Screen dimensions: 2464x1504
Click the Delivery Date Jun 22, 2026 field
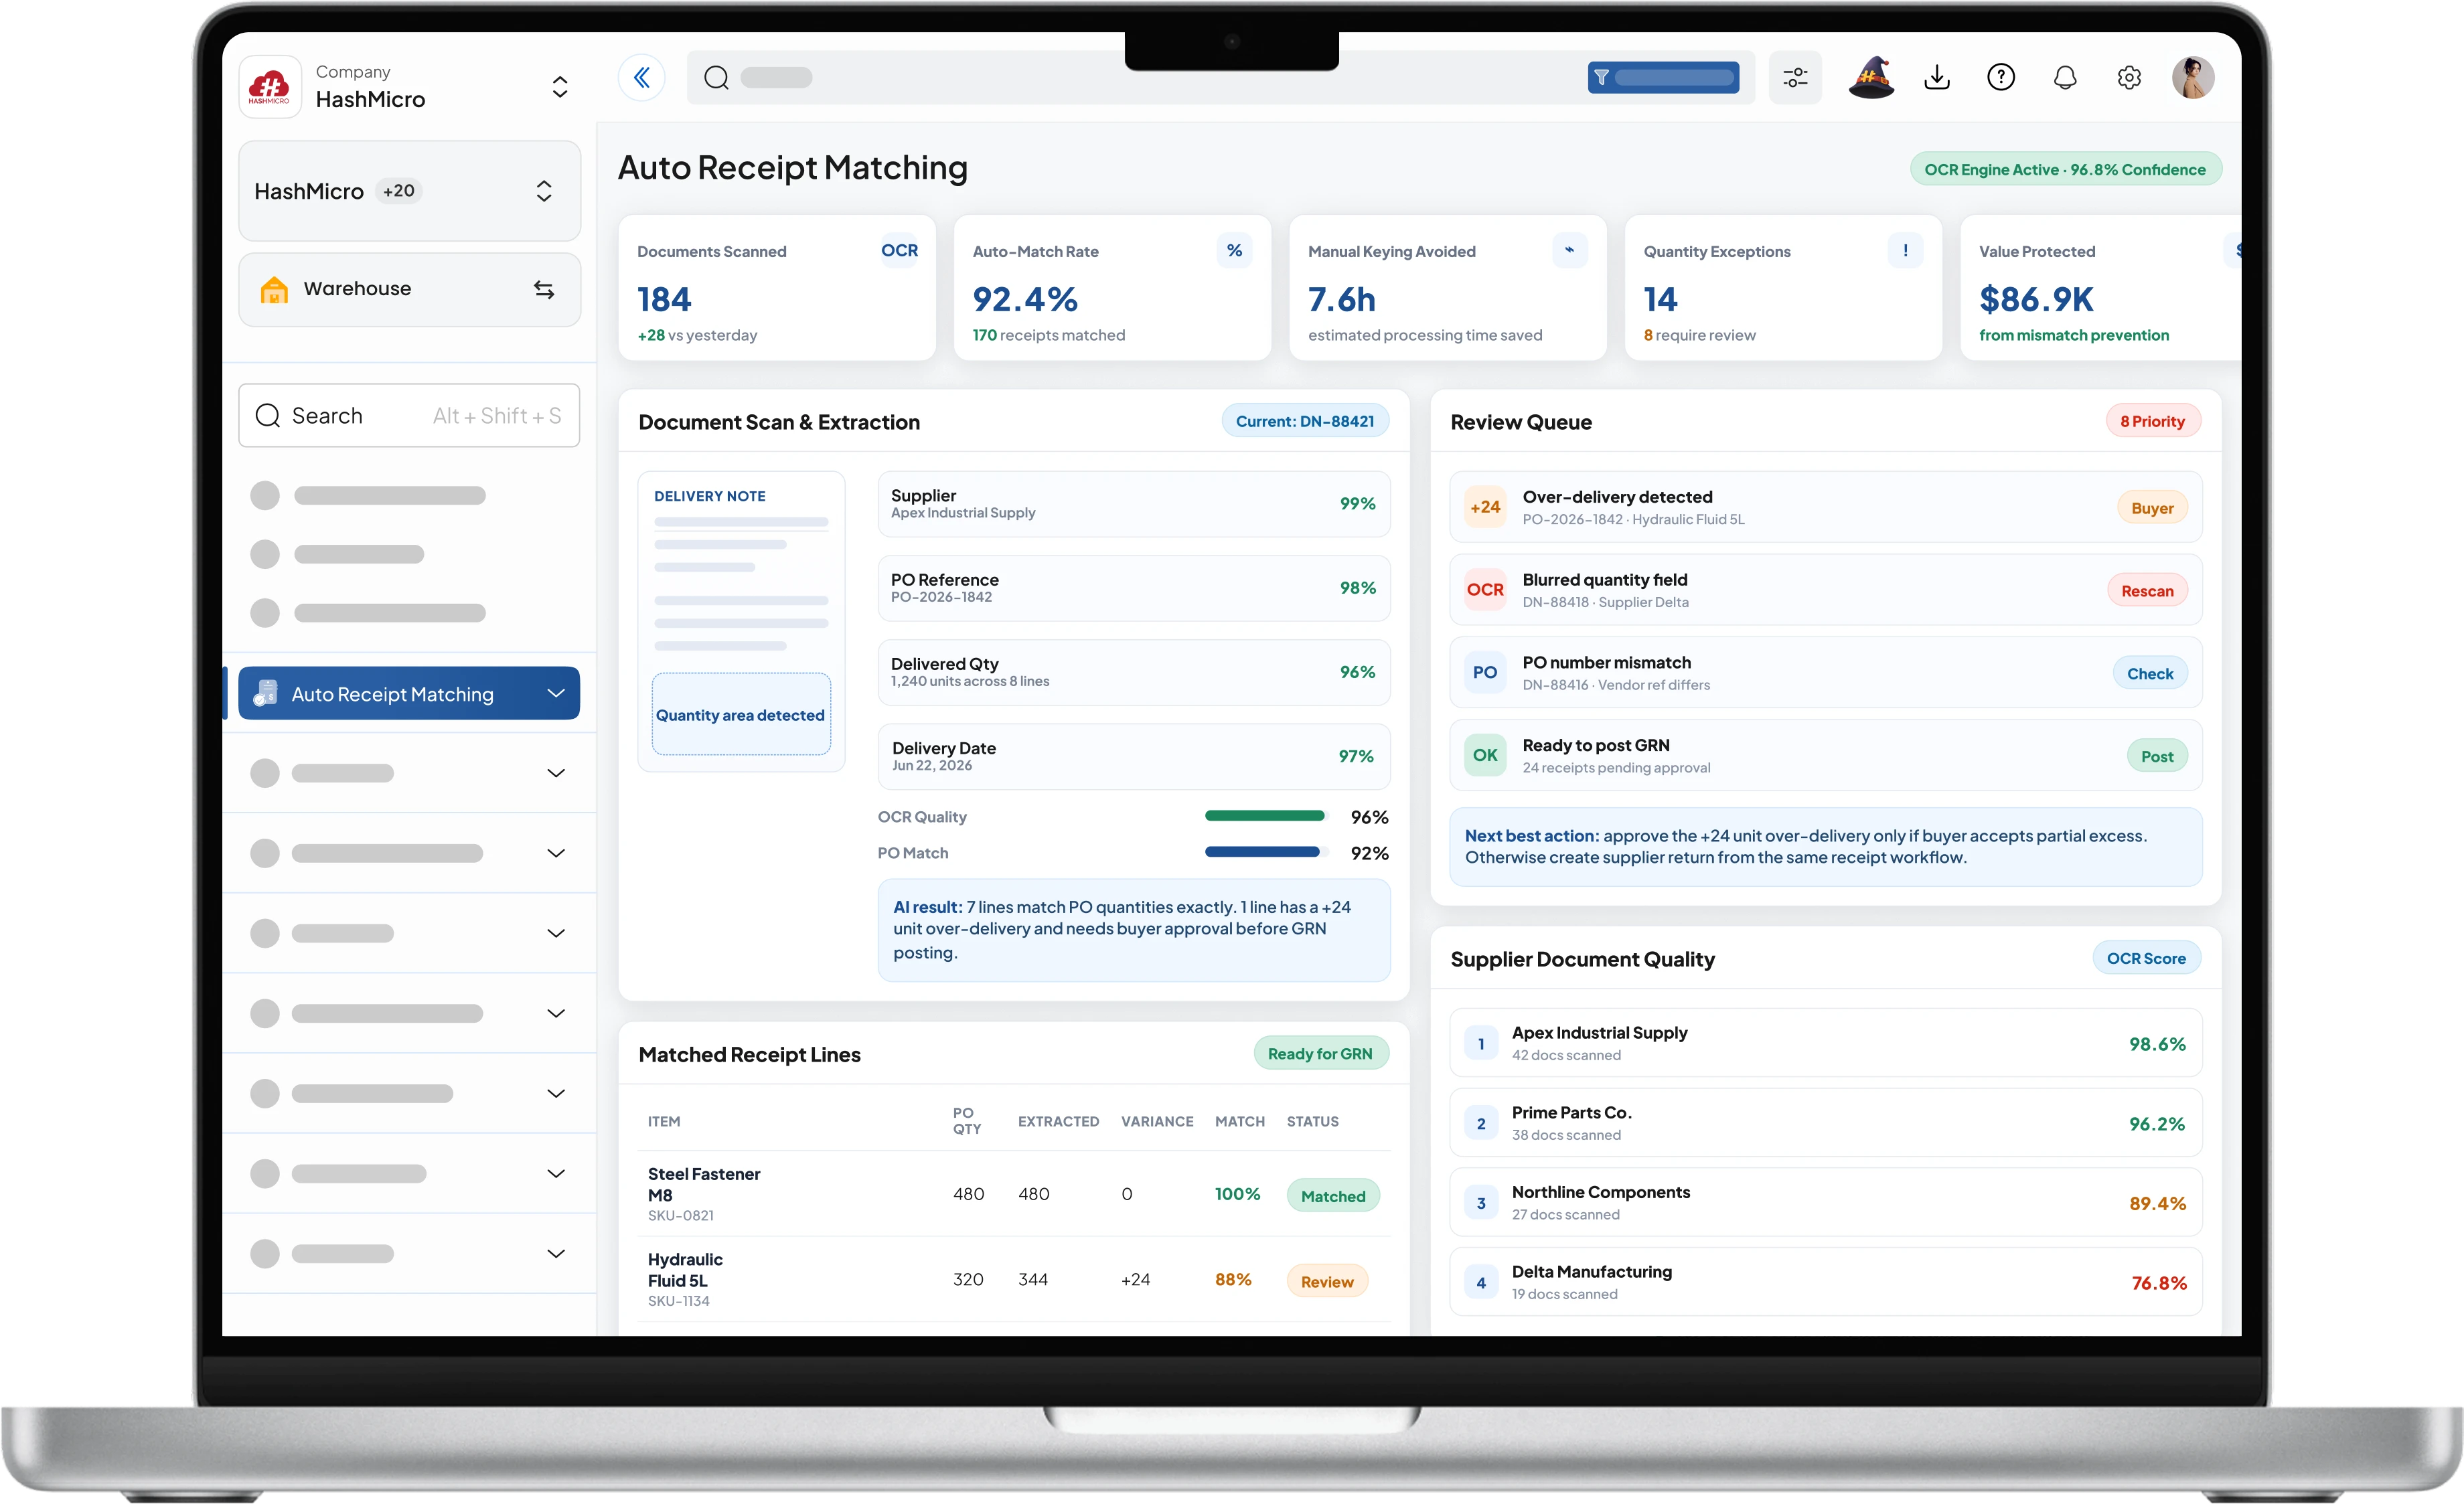coord(1133,756)
